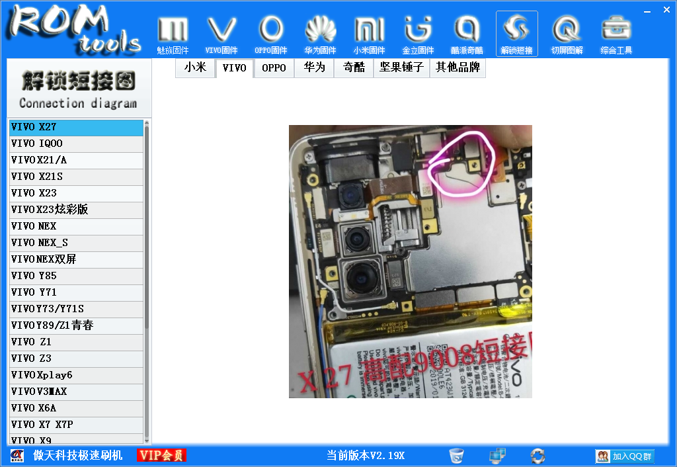Select VIVO X23 in the model list
The width and height of the screenshot is (677, 467).
click(x=76, y=194)
